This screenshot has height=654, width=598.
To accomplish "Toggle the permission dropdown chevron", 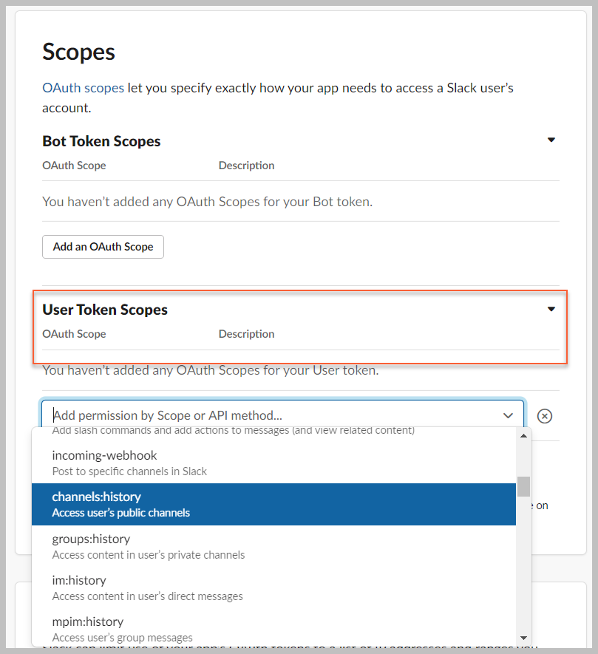I will (x=508, y=415).
